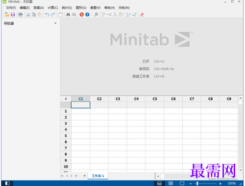The height and width of the screenshot is (186, 245).
Task: Click the C1 column name cell
Action: pos(80,105)
